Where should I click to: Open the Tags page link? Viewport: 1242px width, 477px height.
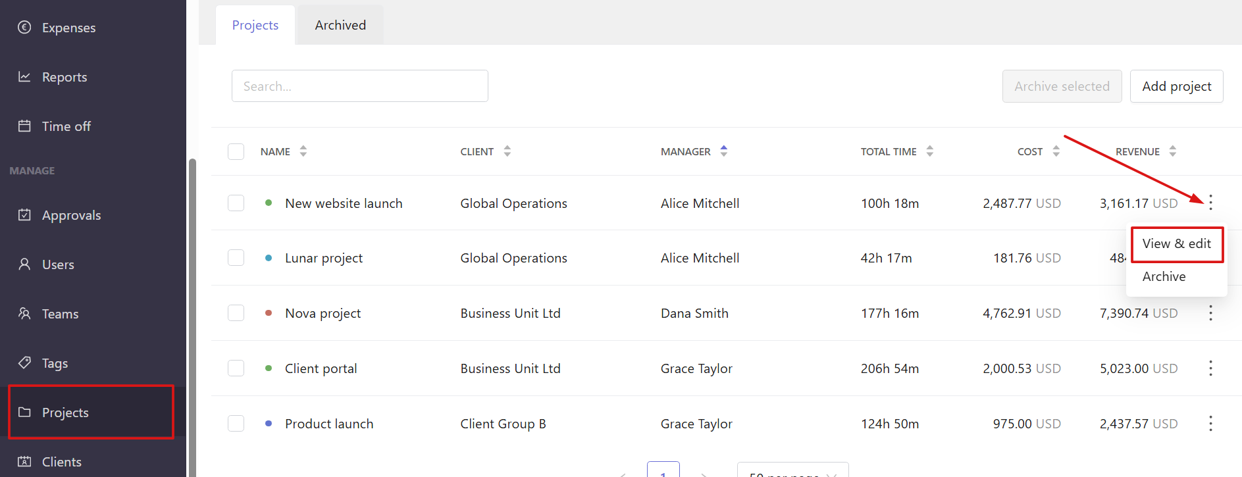pos(55,363)
